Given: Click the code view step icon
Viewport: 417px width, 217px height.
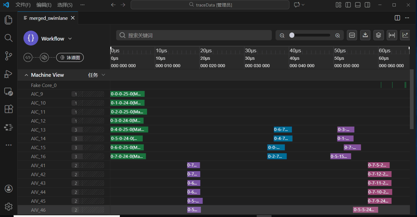Looking at the screenshot, I should tap(28, 57).
